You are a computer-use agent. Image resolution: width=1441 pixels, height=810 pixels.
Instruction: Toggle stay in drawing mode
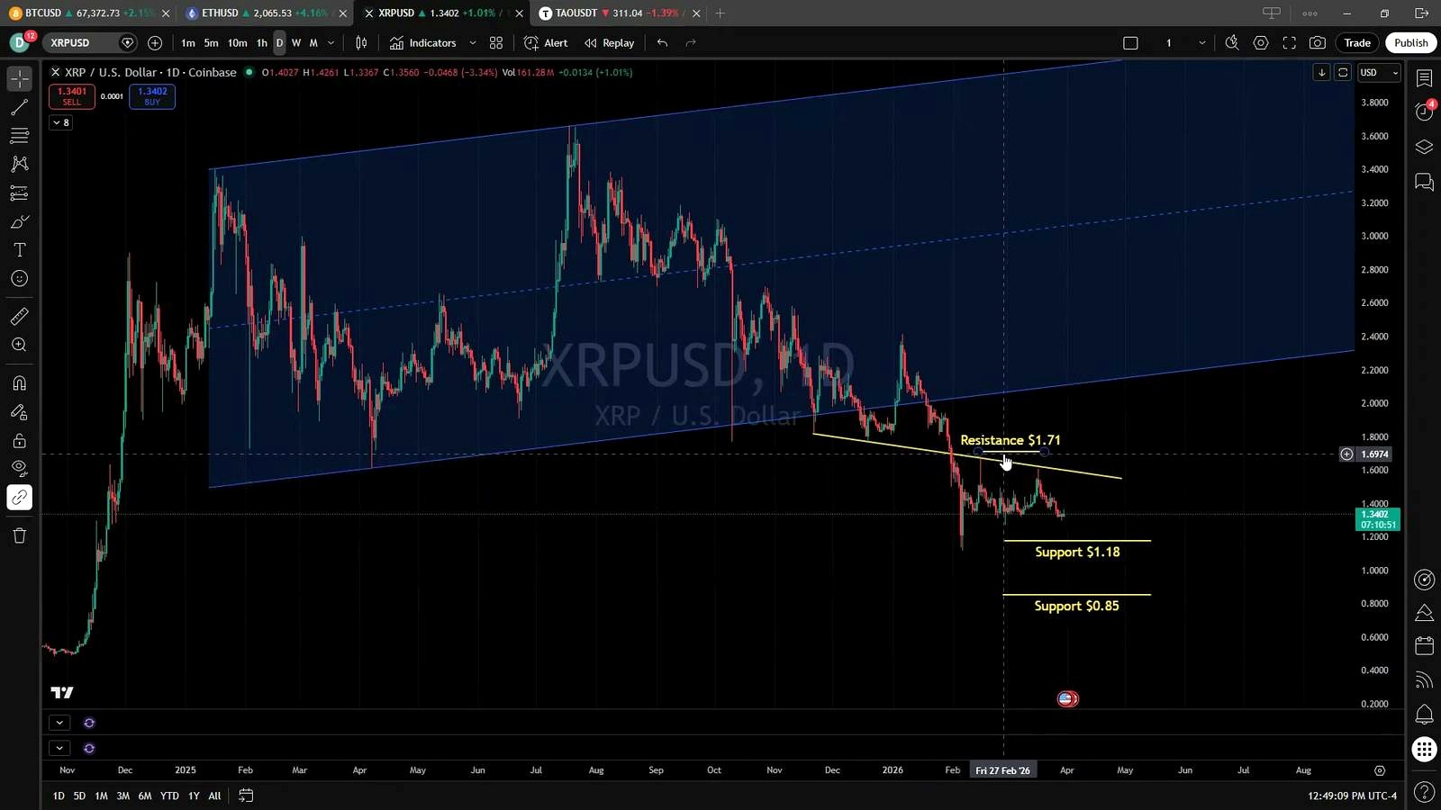coord(19,412)
